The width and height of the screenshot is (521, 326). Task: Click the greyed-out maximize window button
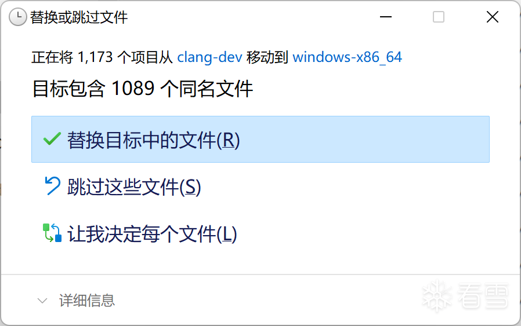439,17
